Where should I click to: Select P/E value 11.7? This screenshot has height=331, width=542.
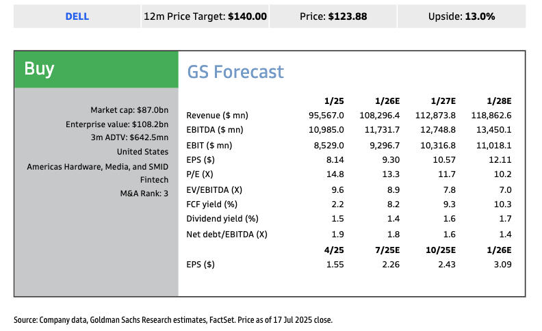click(x=447, y=174)
